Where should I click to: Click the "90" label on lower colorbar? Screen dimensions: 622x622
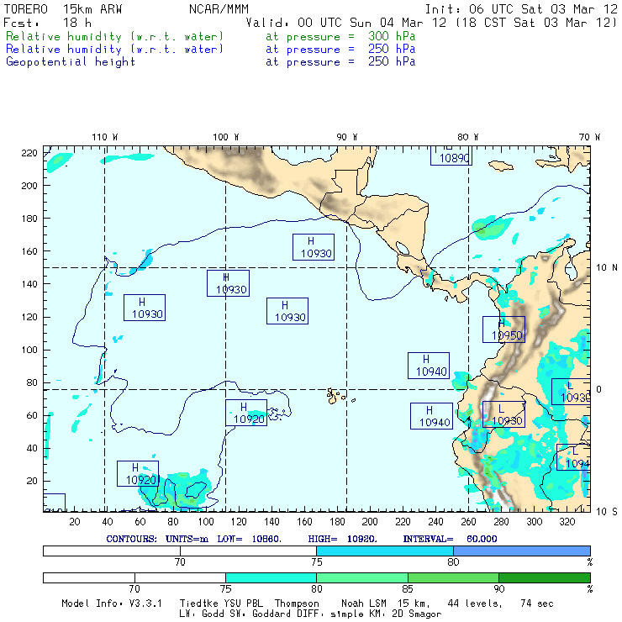pos(499,589)
